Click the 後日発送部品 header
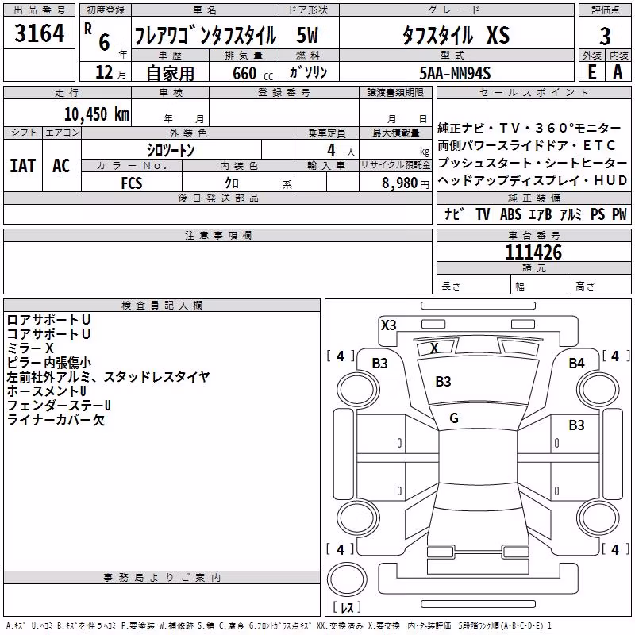The width and height of the screenshot is (635, 635). coord(217,198)
